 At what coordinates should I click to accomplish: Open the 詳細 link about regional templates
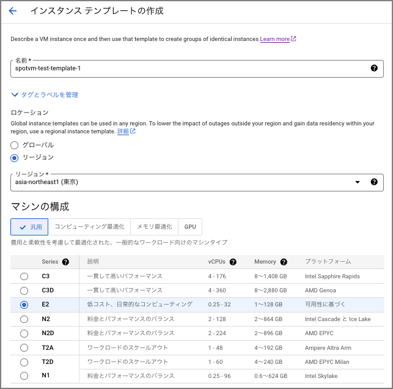[x=123, y=131]
